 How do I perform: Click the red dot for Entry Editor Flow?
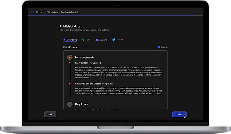[70, 63]
